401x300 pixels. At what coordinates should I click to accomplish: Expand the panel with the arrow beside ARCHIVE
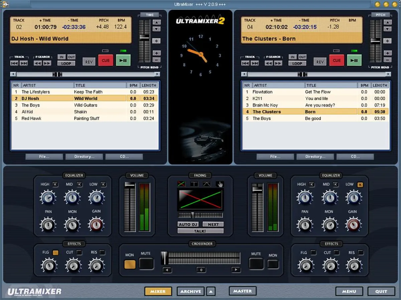pos(211,291)
